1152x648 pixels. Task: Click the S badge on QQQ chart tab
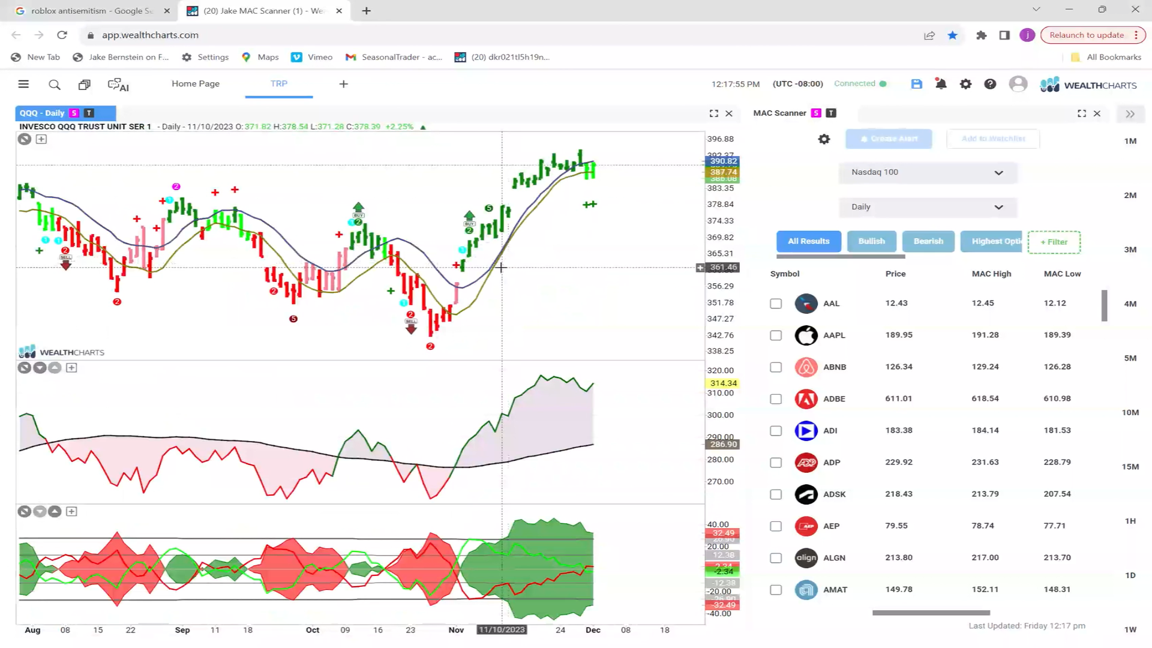pos(74,113)
